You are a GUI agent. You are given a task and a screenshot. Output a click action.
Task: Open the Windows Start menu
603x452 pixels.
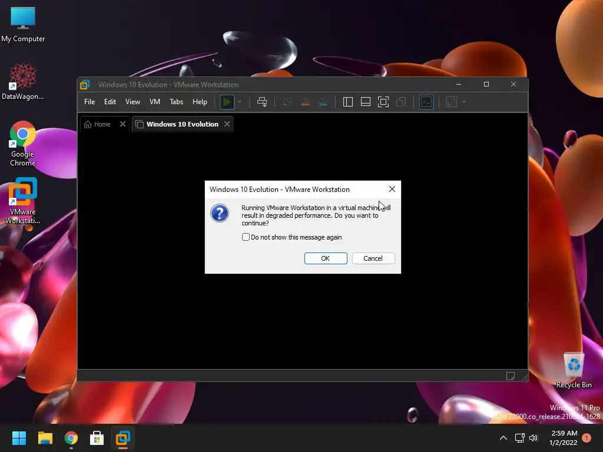19,438
